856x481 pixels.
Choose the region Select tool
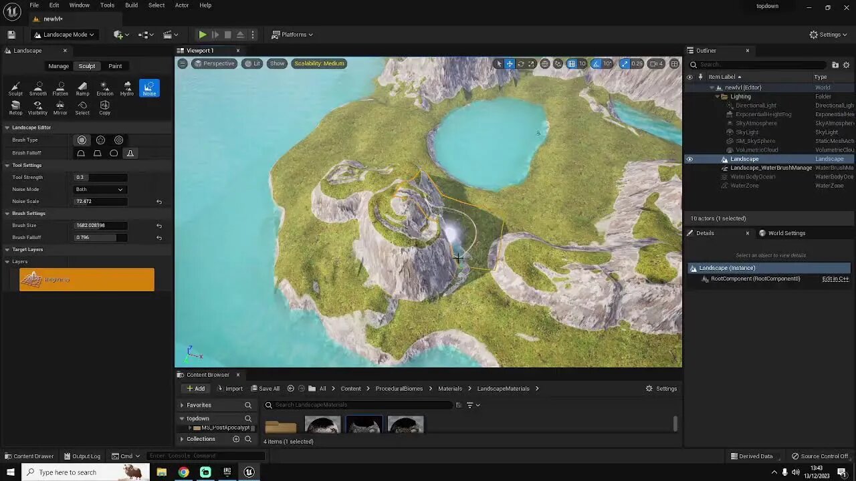[x=82, y=108]
